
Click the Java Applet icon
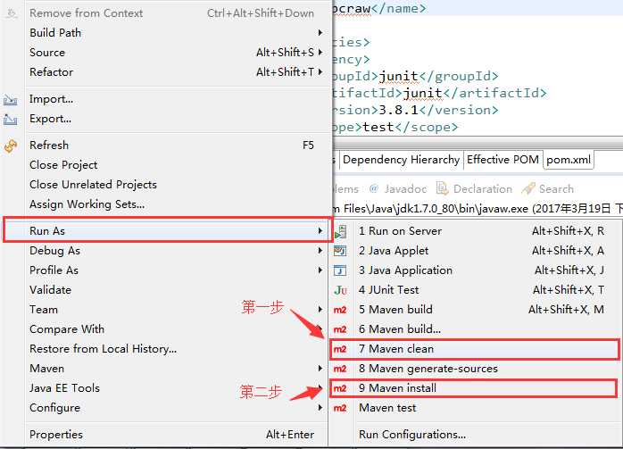(340, 251)
